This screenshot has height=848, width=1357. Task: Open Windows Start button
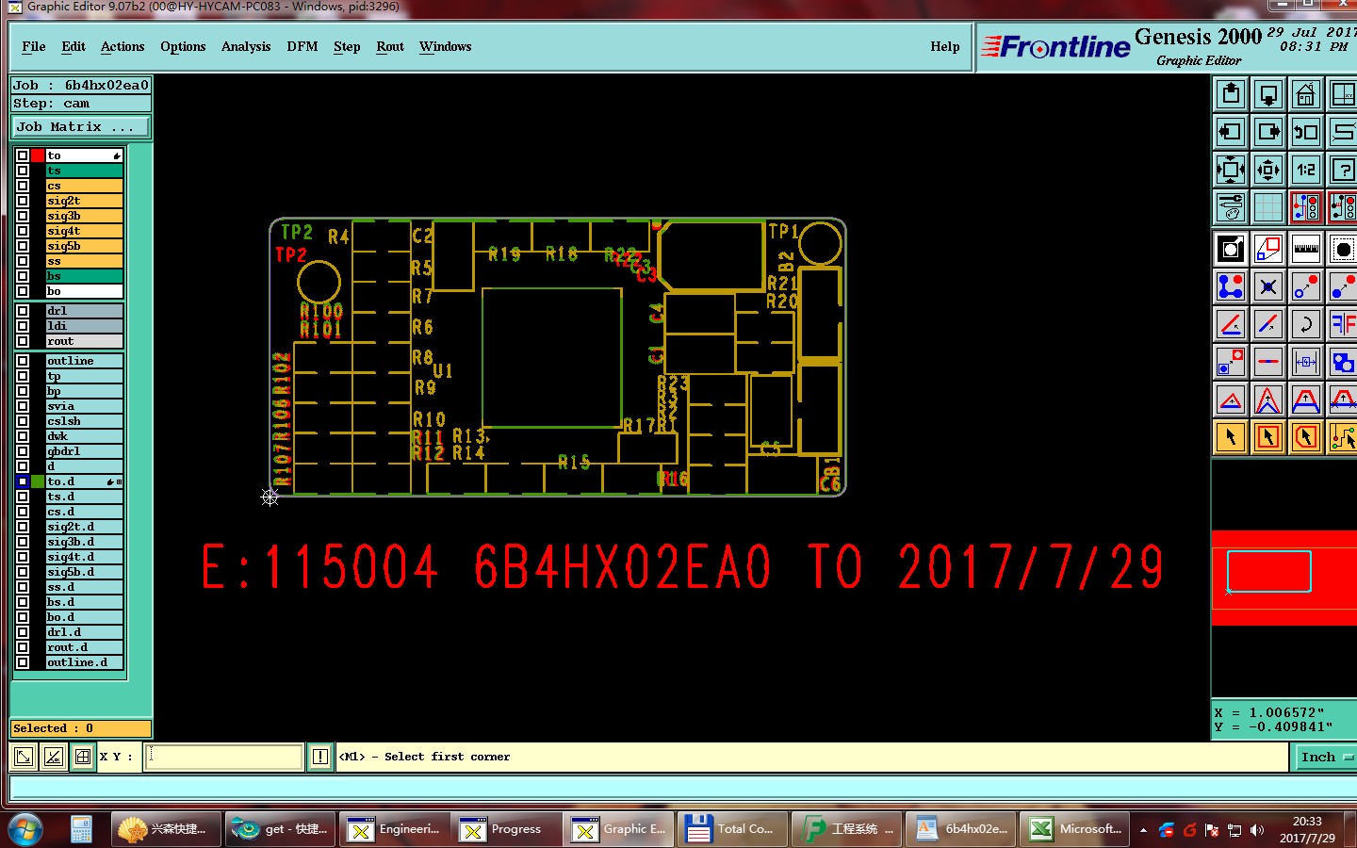[x=25, y=829]
